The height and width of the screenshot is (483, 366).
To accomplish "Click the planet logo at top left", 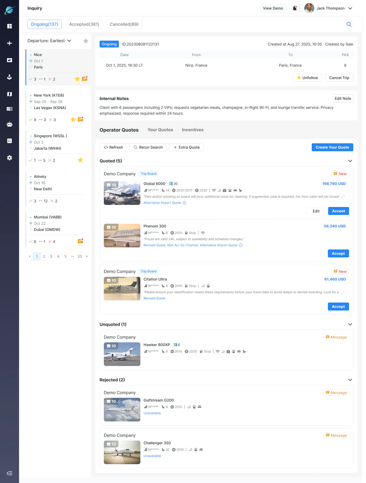I will [10, 10].
